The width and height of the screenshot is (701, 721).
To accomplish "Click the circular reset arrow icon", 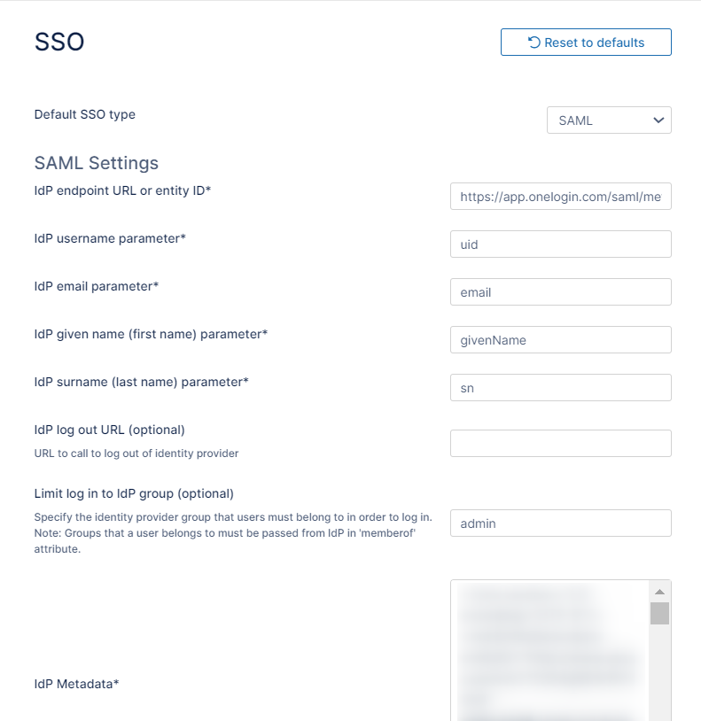I will coord(534,43).
